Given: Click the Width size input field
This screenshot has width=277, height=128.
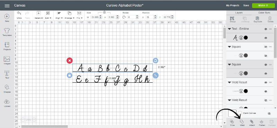Looking at the screenshot, I should (95, 17).
